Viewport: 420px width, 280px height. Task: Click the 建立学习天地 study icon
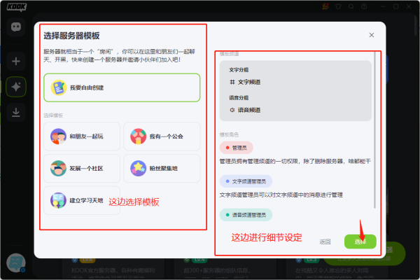pos(58,200)
